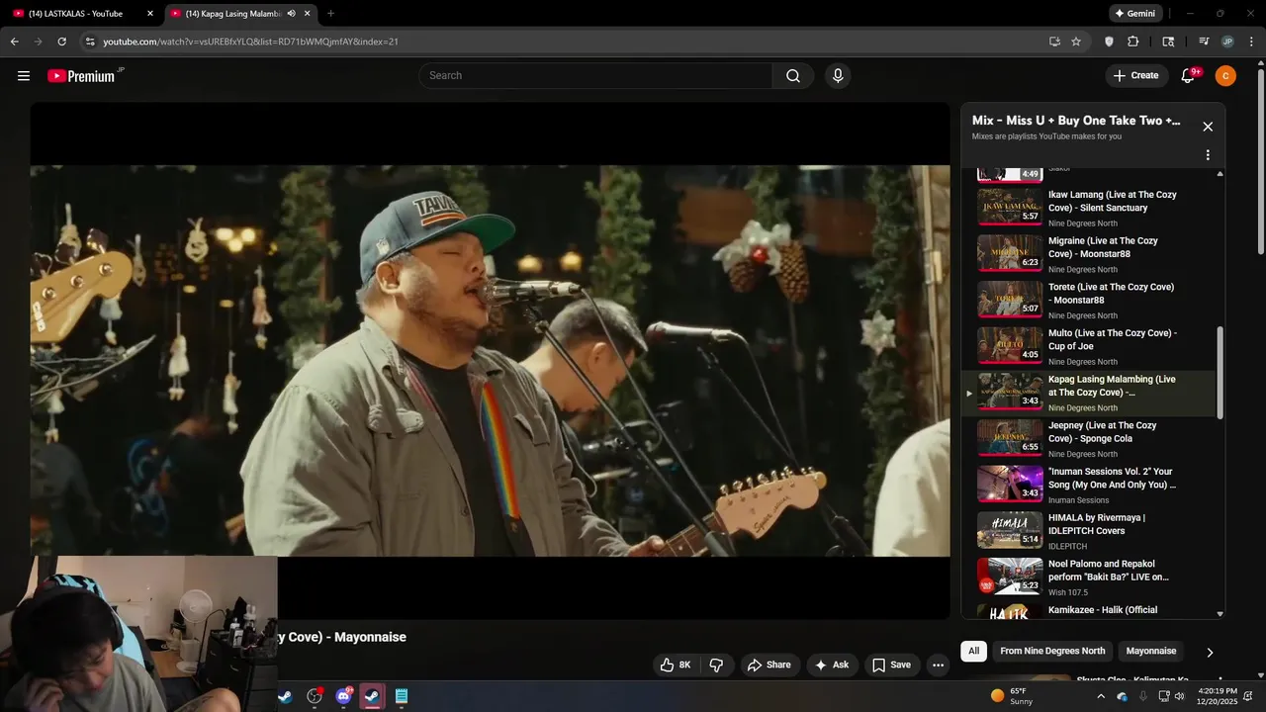The height and width of the screenshot is (712, 1266).
Task: Start voice search with microphone icon
Action: click(838, 76)
